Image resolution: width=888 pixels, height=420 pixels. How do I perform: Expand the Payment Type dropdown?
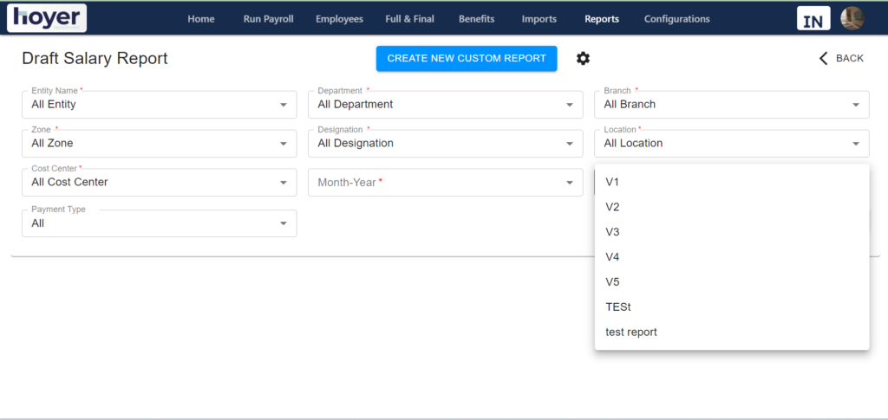tap(160, 223)
